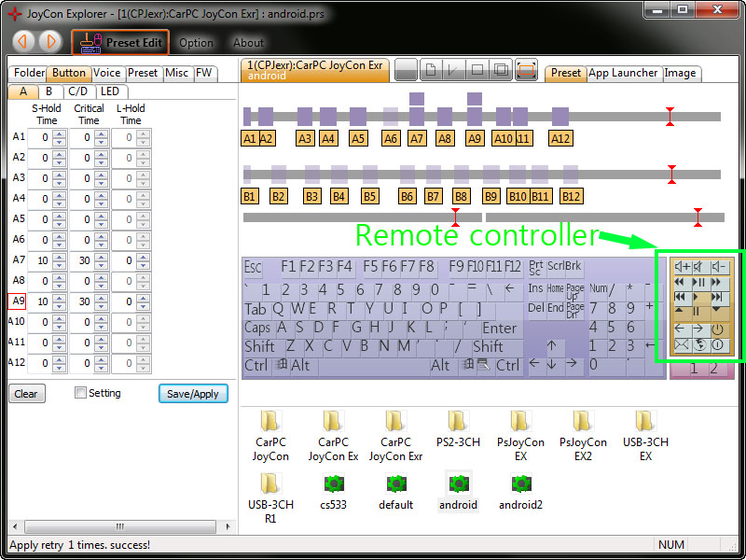
Task: Click the horizontal scrollbar right arrow
Action: tap(228, 526)
